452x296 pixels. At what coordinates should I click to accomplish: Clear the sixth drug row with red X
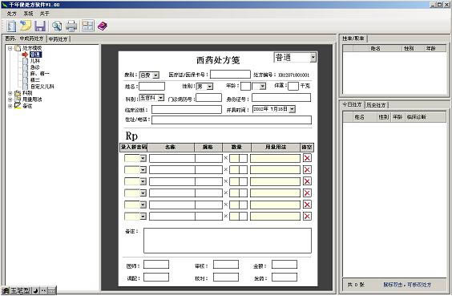pos(307,216)
